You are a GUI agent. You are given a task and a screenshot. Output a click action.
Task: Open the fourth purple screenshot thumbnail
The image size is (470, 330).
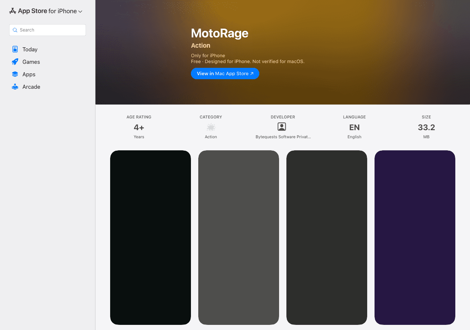pos(415,238)
